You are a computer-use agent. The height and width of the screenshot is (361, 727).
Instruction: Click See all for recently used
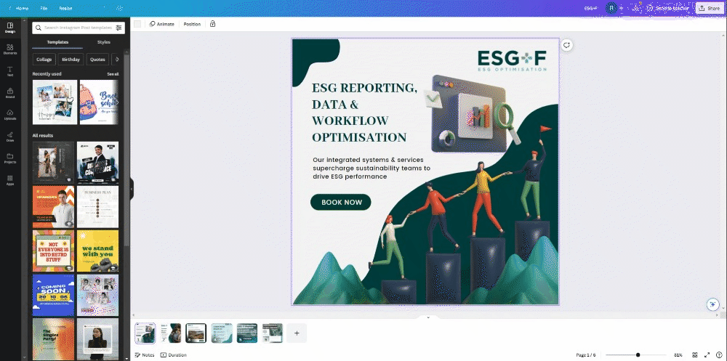[x=113, y=74]
